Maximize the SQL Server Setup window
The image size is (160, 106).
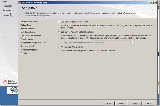tap(152, 3)
